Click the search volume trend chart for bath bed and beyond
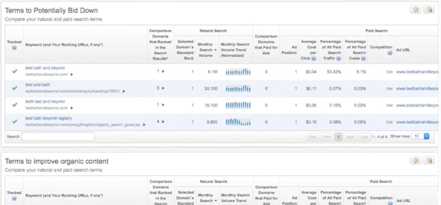This screenshot has width=441, height=205. pyautogui.click(x=238, y=105)
